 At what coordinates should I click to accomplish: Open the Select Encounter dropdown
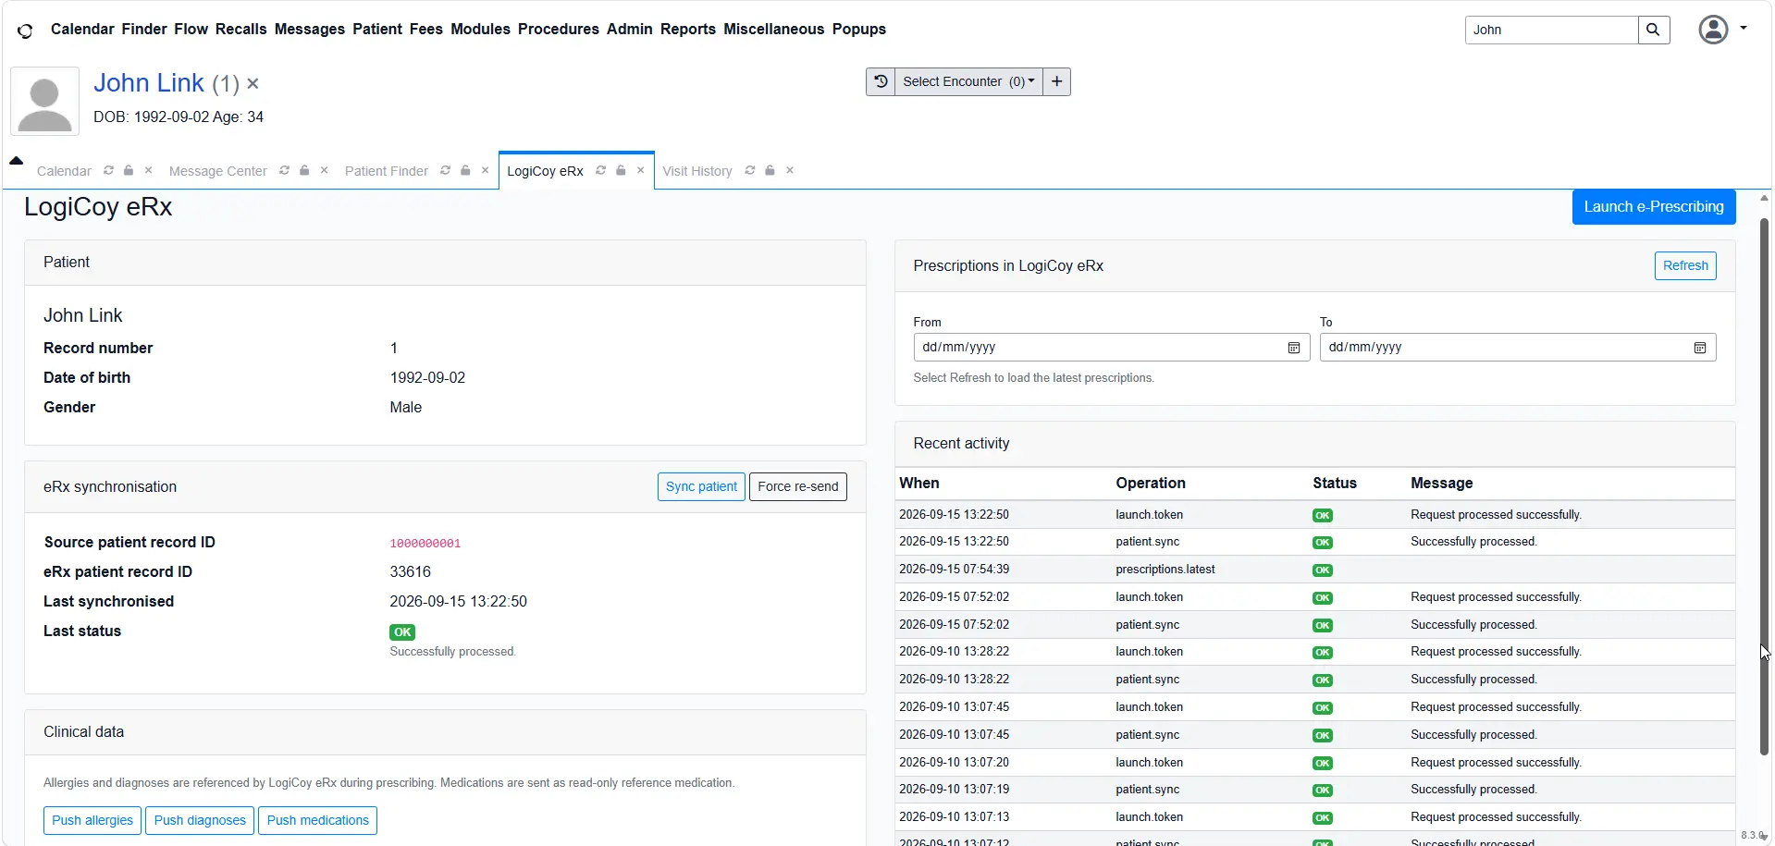(x=968, y=81)
